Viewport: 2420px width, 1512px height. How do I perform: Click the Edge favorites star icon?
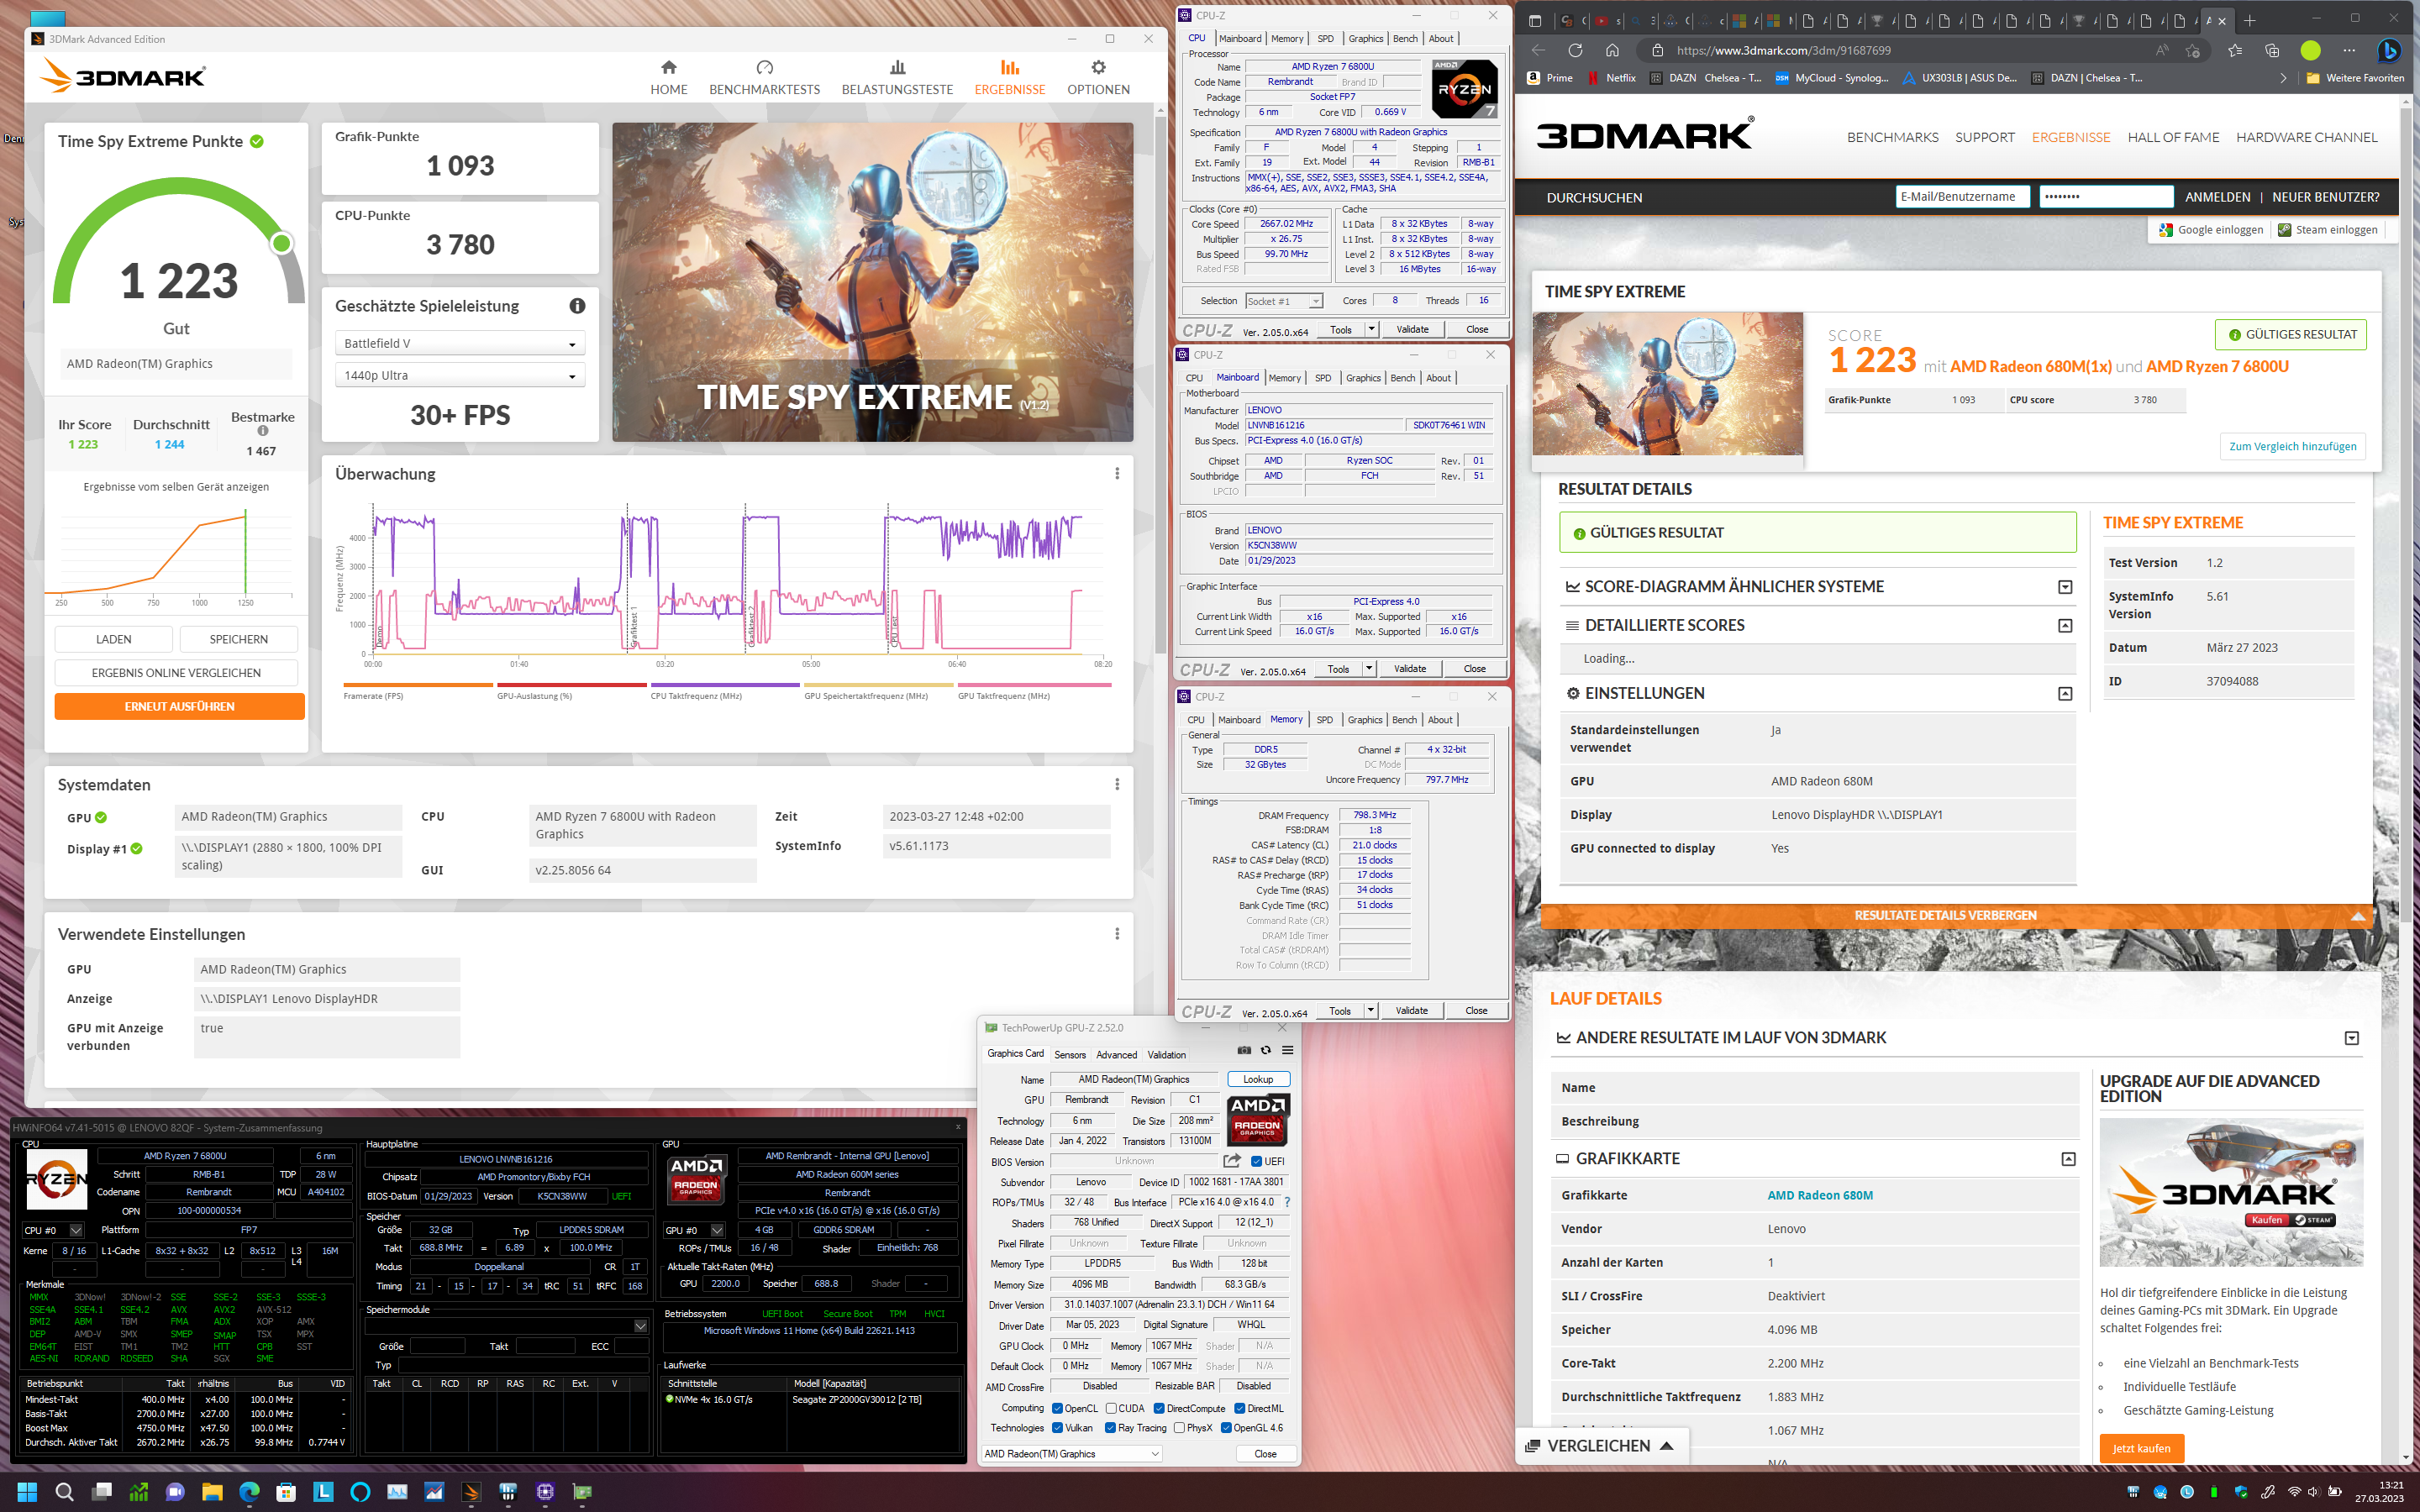click(2235, 50)
